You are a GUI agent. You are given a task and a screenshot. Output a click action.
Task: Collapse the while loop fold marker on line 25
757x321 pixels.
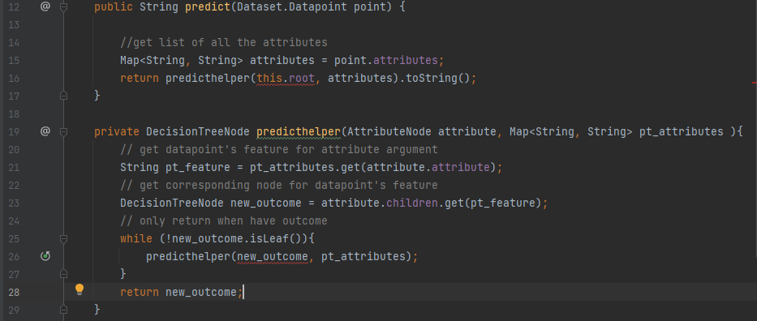(63, 238)
